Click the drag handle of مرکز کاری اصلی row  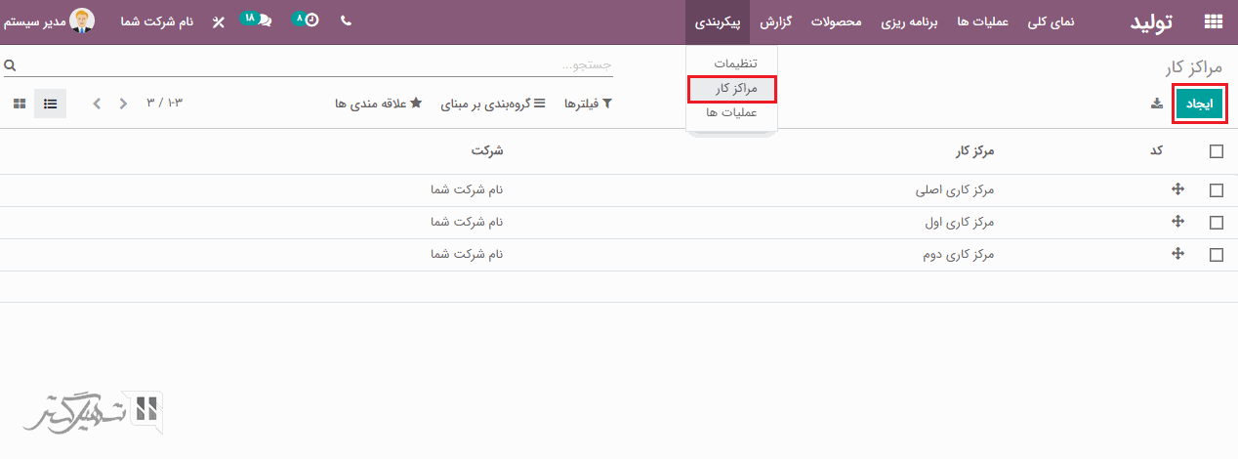pyautogui.click(x=1177, y=190)
